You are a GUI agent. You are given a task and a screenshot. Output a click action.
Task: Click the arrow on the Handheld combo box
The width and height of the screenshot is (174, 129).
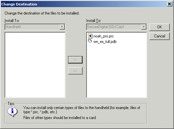[x=62, y=27]
